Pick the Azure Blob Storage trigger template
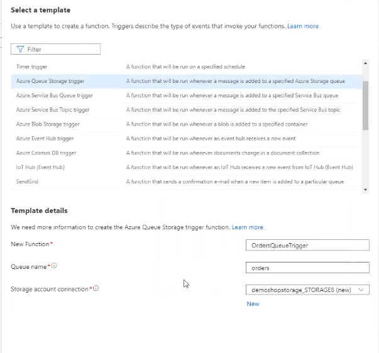Screen dimensions: 379x353 tap(48, 124)
